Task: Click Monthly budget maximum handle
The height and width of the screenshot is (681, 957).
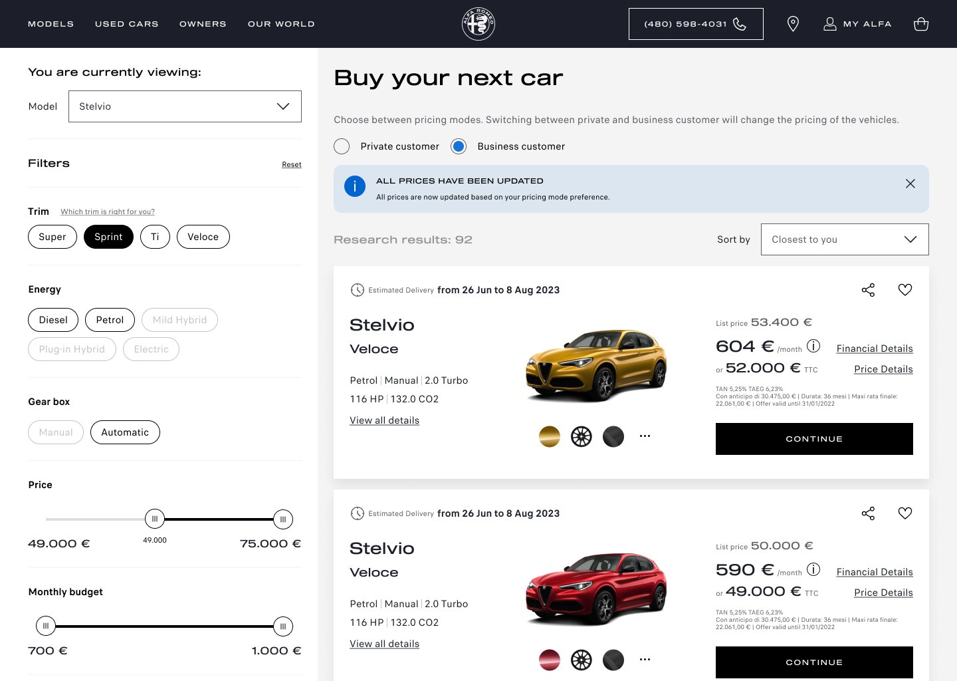Action: point(283,626)
